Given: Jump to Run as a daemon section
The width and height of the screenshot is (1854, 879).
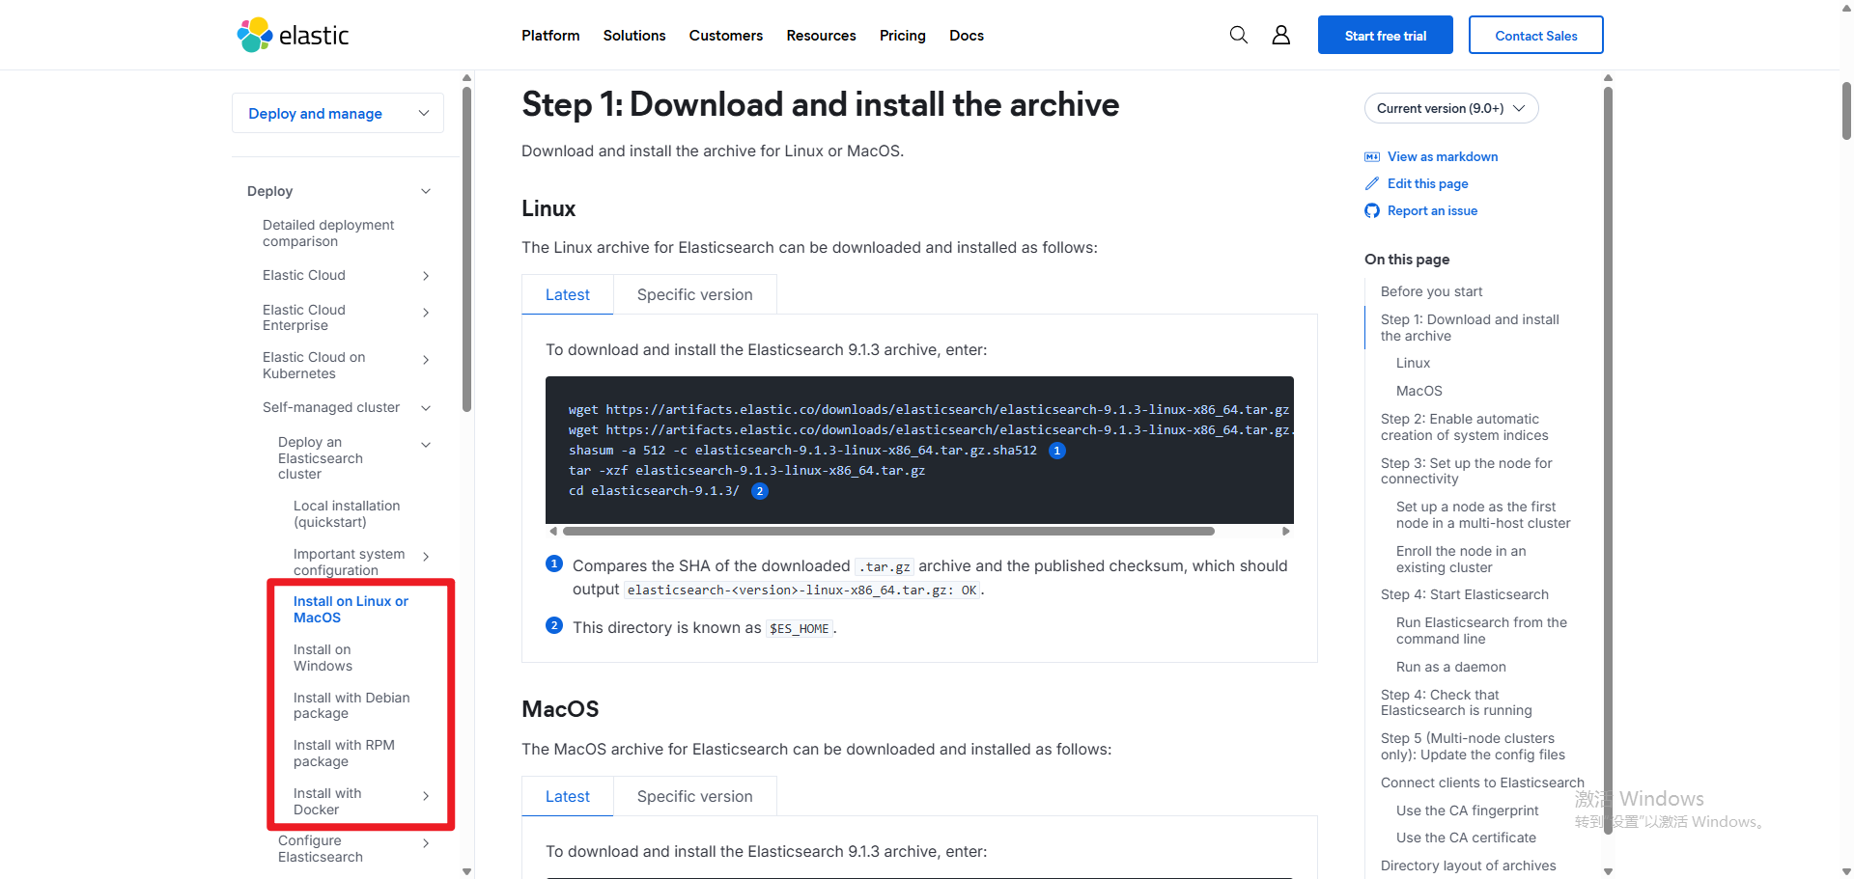Looking at the screenshot, I should (x=1450, y=667).
